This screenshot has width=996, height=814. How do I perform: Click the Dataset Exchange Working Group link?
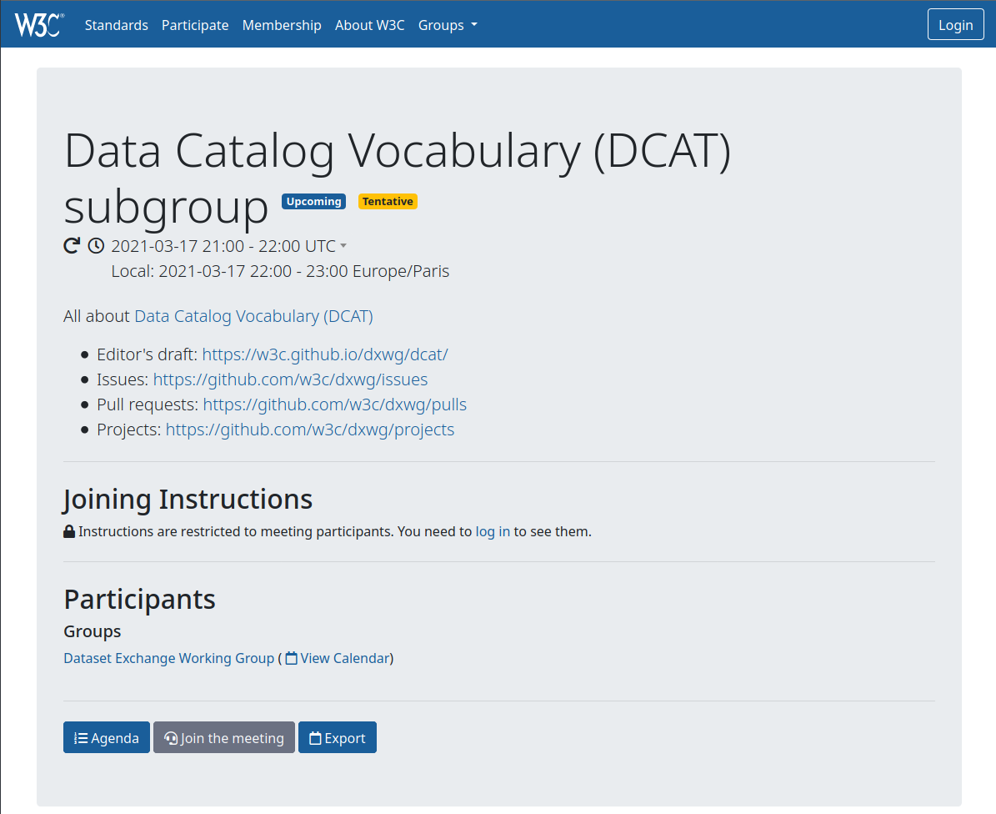click(168, 659)
